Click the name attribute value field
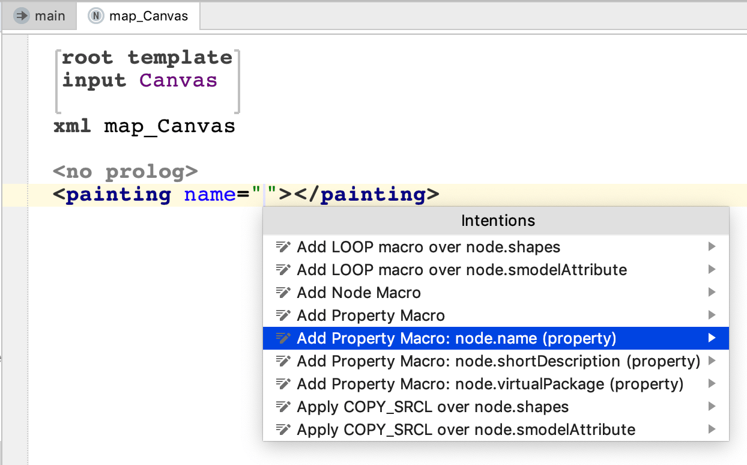Image resolution: width=747 pixels, height=465 pixels. point(265,195)
